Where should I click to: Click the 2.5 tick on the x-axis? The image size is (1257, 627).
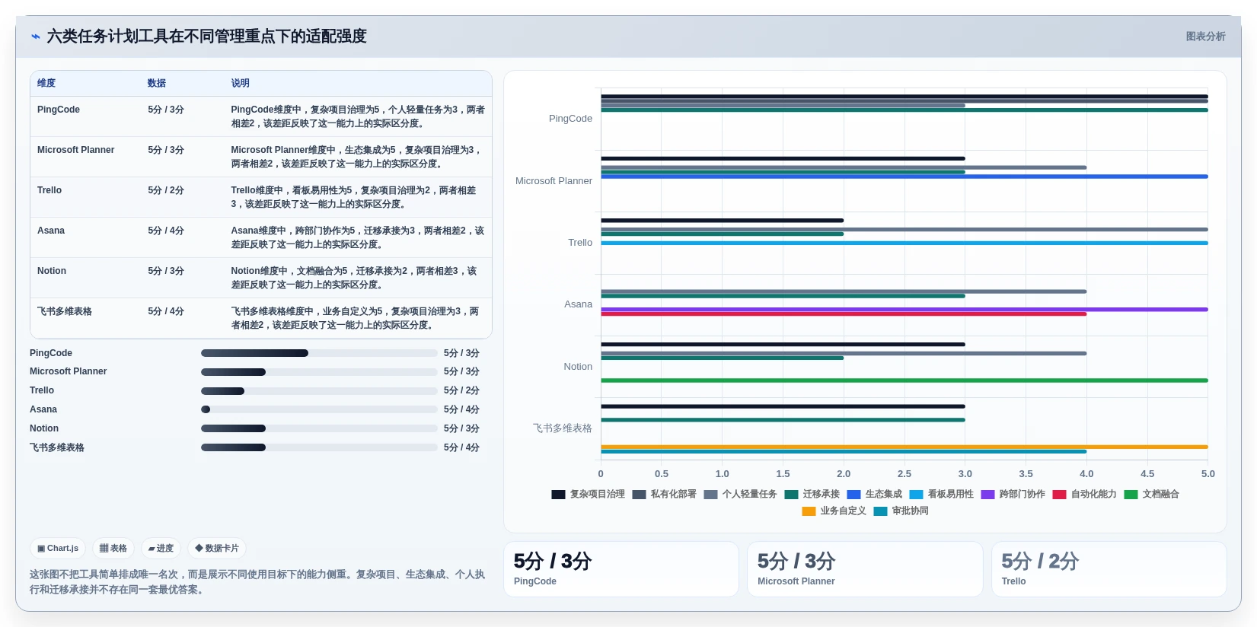click(x=904, y=473)
